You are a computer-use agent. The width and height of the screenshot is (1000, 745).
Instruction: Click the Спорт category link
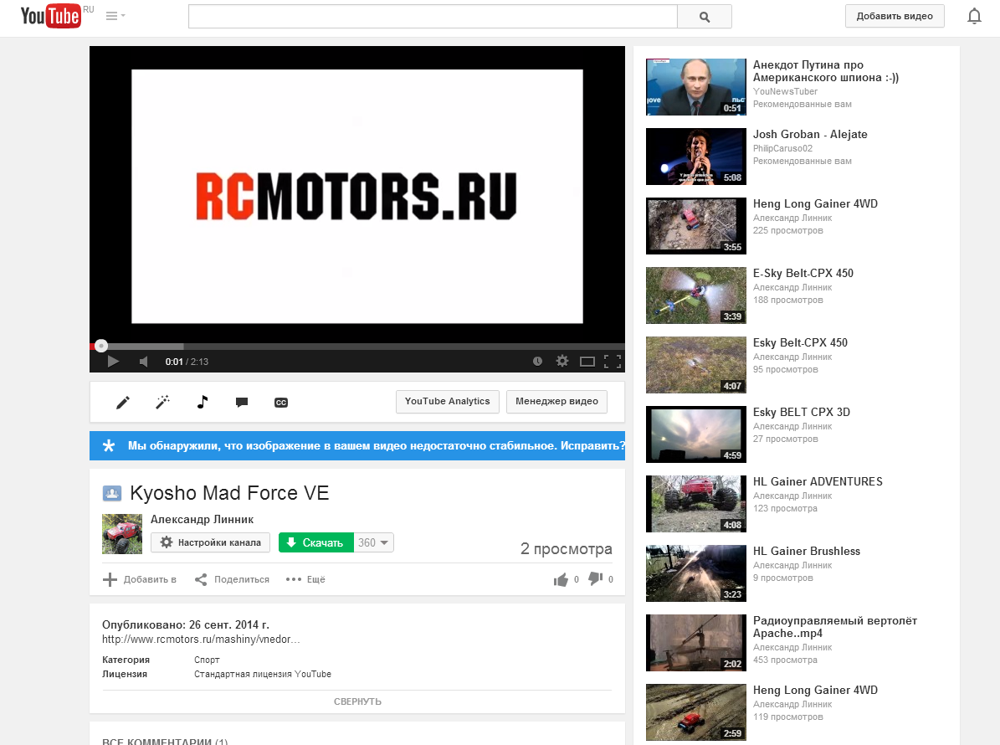pos(207,660)
